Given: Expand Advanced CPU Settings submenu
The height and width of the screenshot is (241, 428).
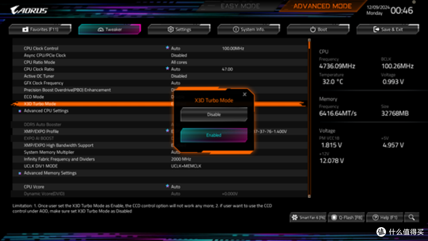Looking at the screenshot, I should point(46,111).
